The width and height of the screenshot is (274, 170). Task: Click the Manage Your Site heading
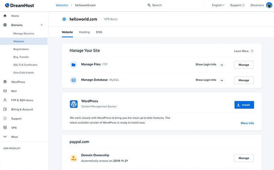pyautogui.click(x=85, y=51)
